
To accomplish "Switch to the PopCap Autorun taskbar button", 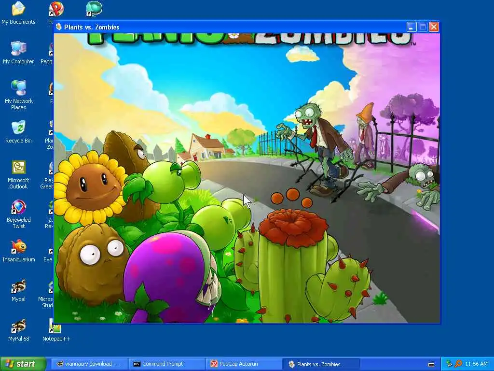I will point(244,364).
